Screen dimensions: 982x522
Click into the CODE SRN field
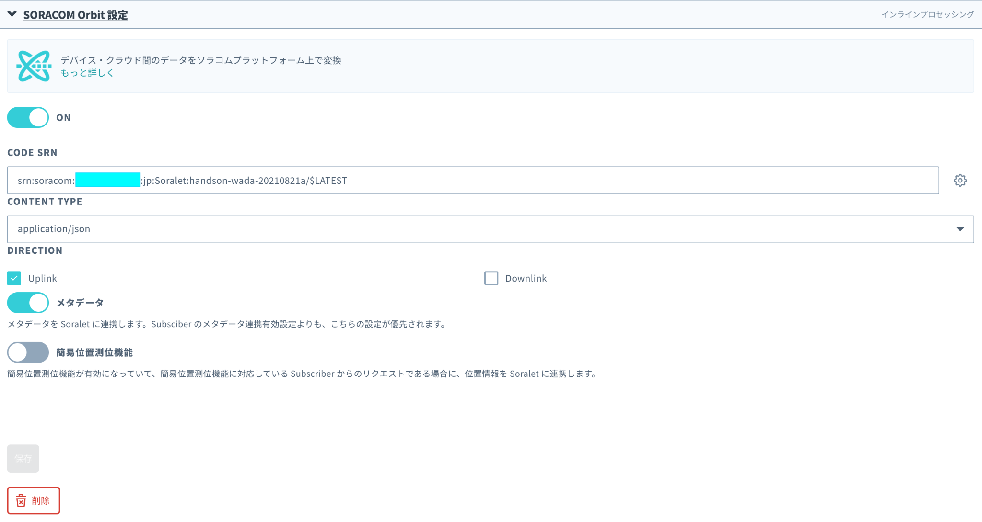[473, 181]
